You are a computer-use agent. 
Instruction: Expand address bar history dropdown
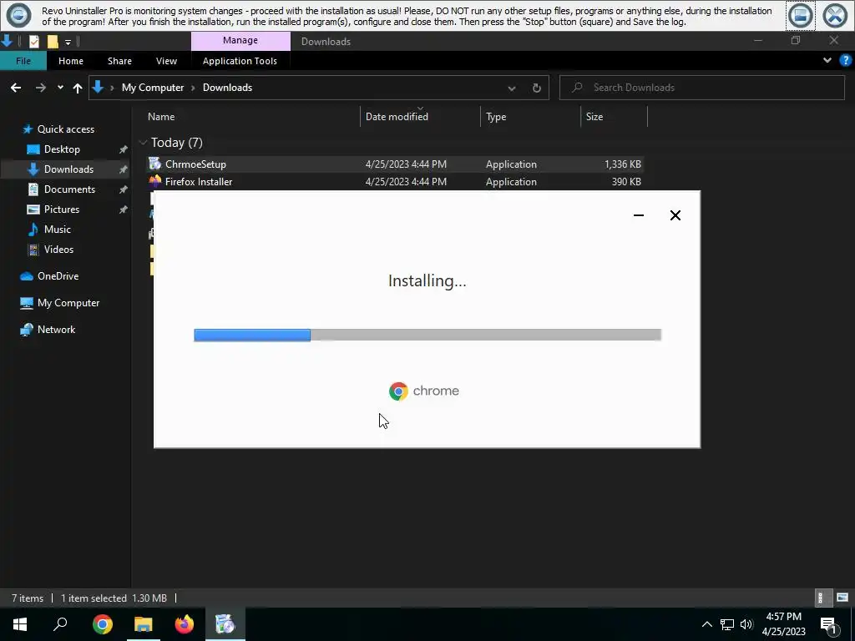(512, 88)
